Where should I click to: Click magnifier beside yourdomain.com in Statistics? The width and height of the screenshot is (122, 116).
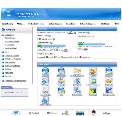point(93,36)
